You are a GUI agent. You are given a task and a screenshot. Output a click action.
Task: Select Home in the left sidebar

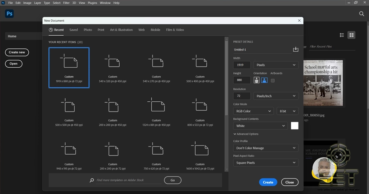click(23, 36)
